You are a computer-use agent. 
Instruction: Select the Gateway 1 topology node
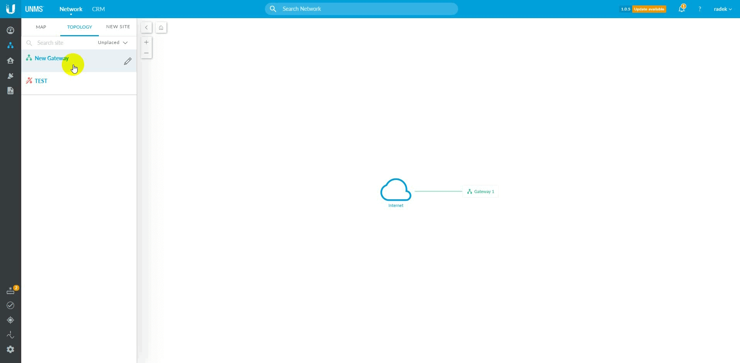point(480,192)
